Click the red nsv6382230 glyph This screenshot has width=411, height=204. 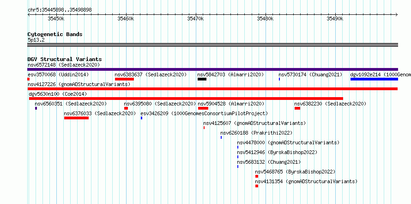point(297,108)
